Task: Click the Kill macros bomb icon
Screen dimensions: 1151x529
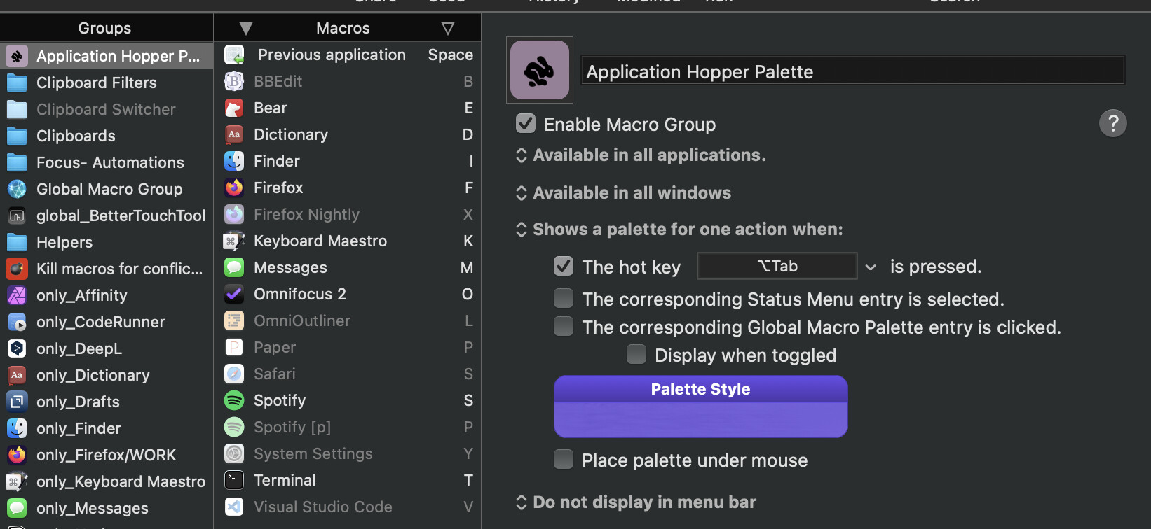Action: pos(17,269)
